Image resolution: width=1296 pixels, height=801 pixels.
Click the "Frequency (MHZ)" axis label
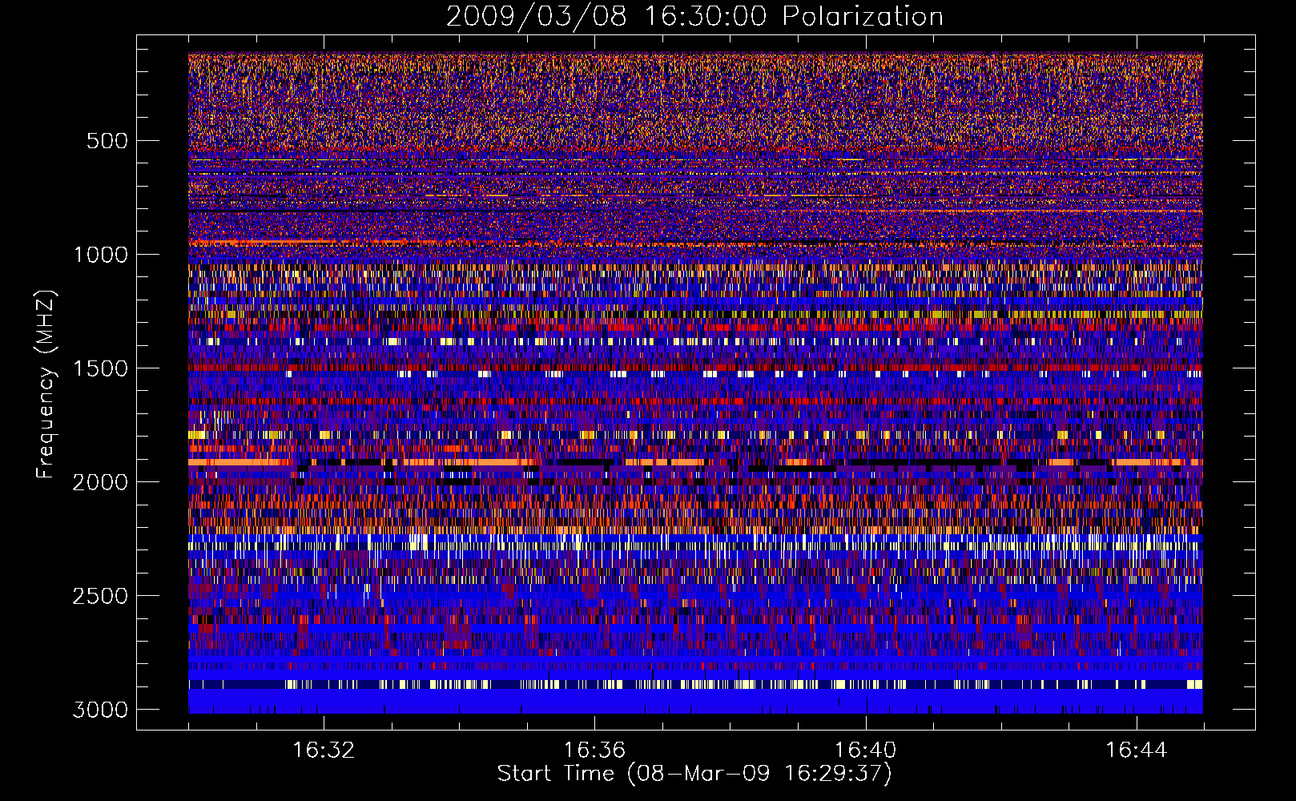pyautogui.click(x=46, y=384)
